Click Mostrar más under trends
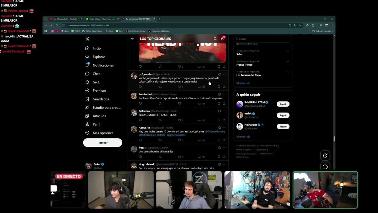Screen dimensions: 378x213 243,83
